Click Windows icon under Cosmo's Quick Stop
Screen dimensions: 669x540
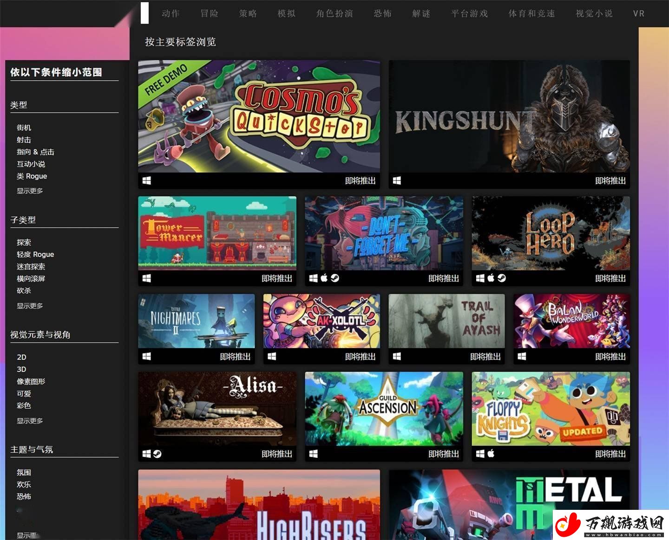point(147,180)
